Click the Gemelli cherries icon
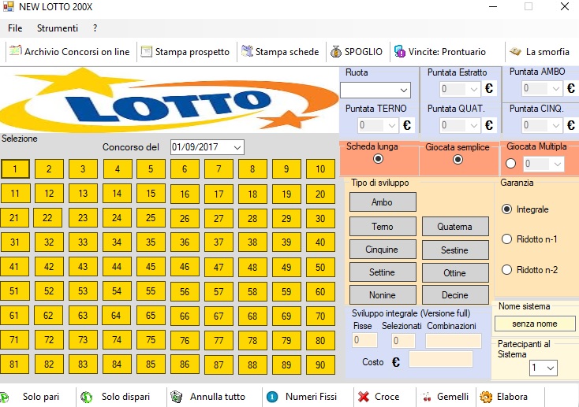 tap(427, 397)
